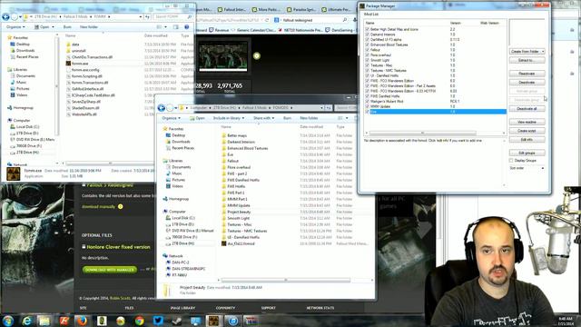This screenshot has width=581, height=327.
Task: Open the Twitter app on the taskbar
Action: point(158,321)
